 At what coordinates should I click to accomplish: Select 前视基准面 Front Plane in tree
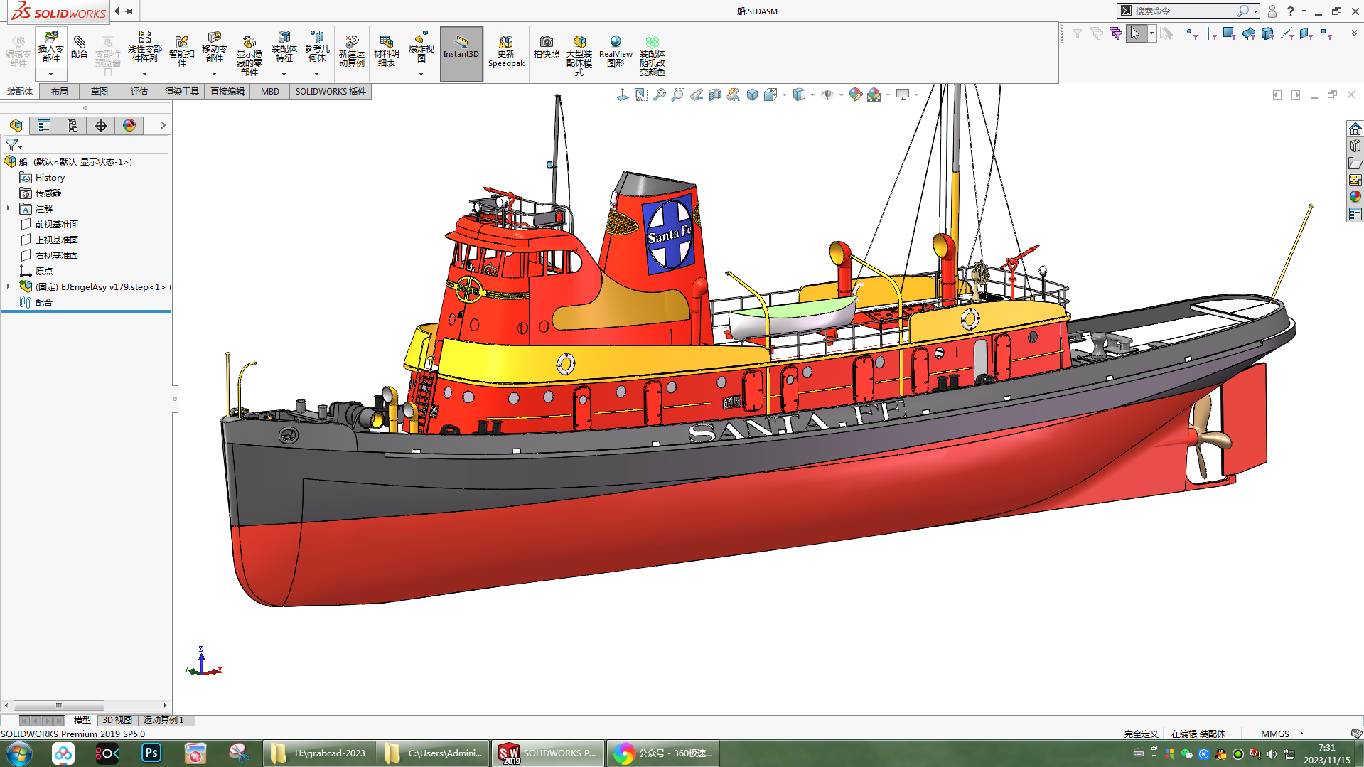pyautogui.click(x=56, y=225)
